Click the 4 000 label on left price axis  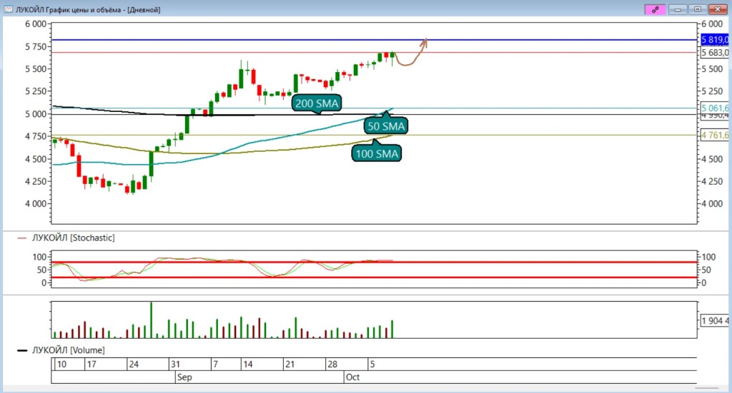36,203
